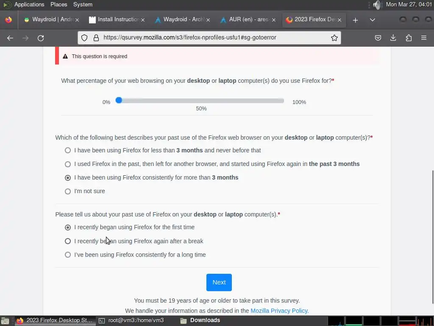Switch to the Install Instructions tab

click(x=117, y=20)
